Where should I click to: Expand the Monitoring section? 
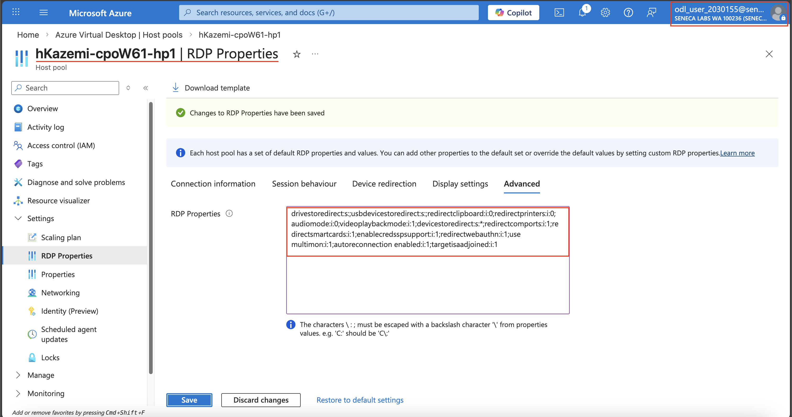point(18,393)
